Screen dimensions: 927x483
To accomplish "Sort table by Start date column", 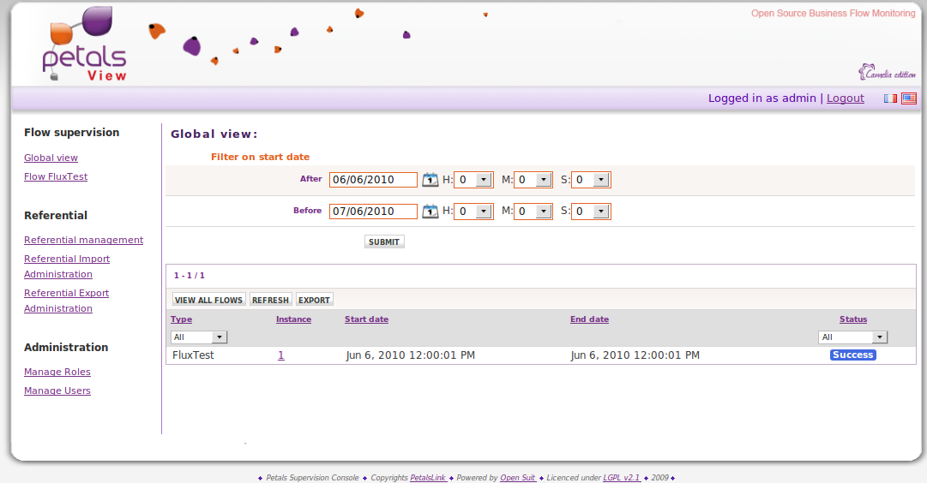I will point(366,319).
